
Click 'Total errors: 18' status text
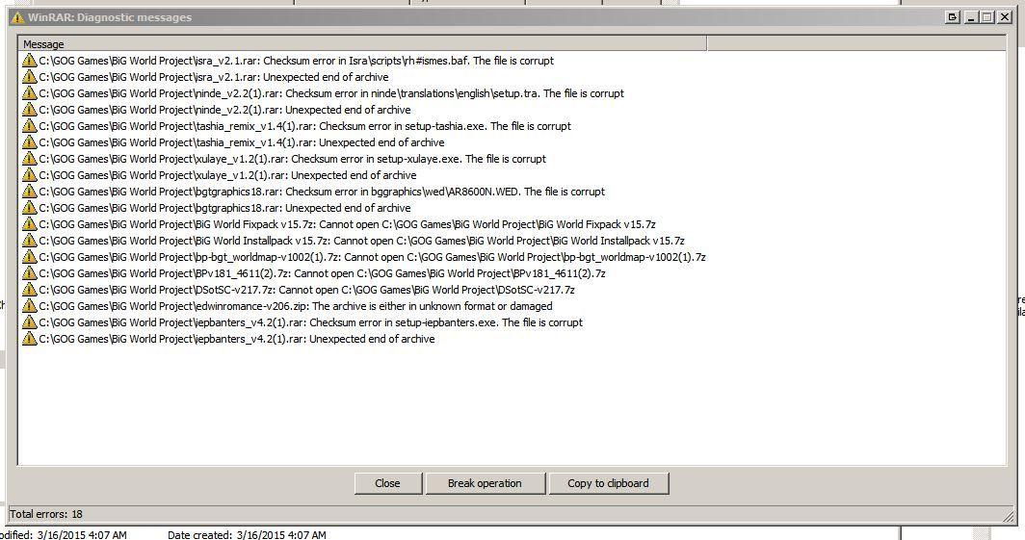pyautogui.click(x=46, y=514)
